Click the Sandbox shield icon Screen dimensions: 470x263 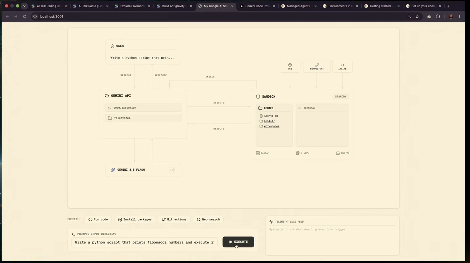pos(258,96)
